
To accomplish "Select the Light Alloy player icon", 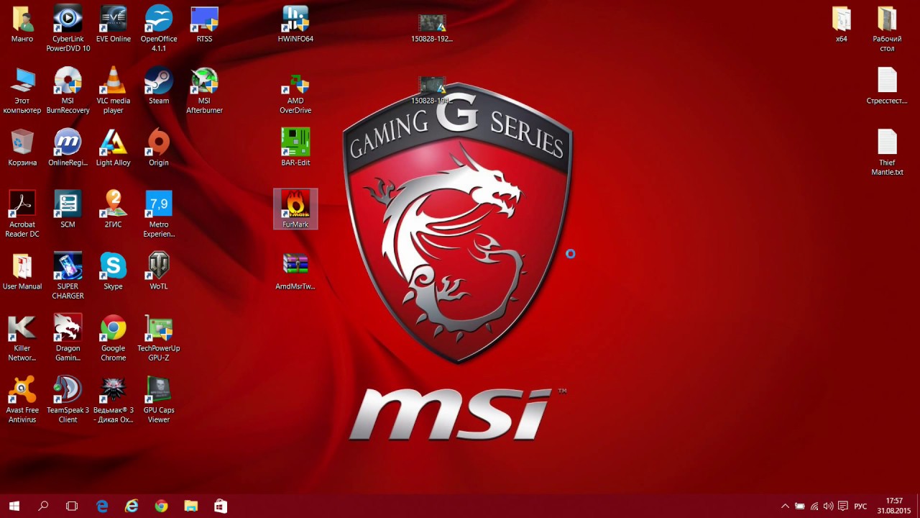I will (x=114, y=148).
